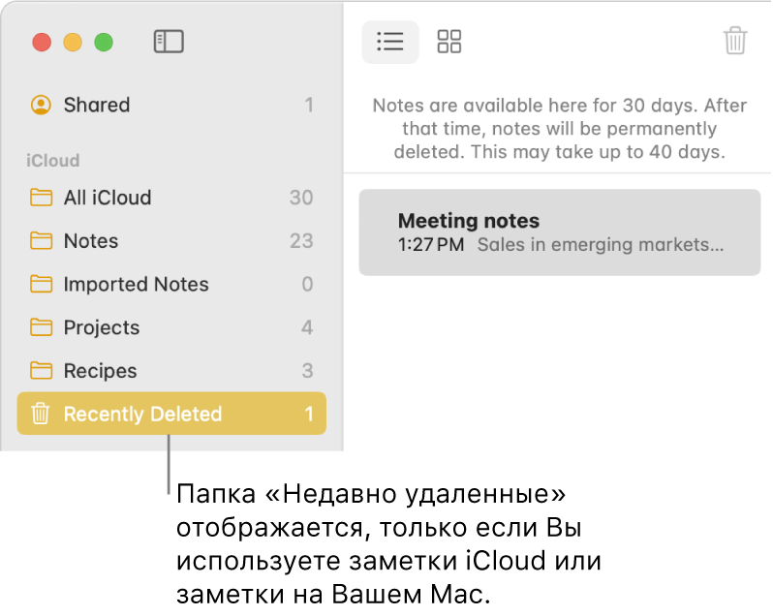
Task: Open the Meeting notes note
Action: 560,232
